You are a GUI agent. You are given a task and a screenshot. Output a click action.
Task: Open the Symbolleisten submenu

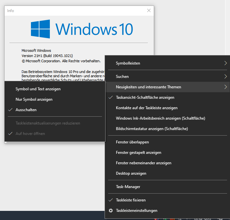coord(167,63)
